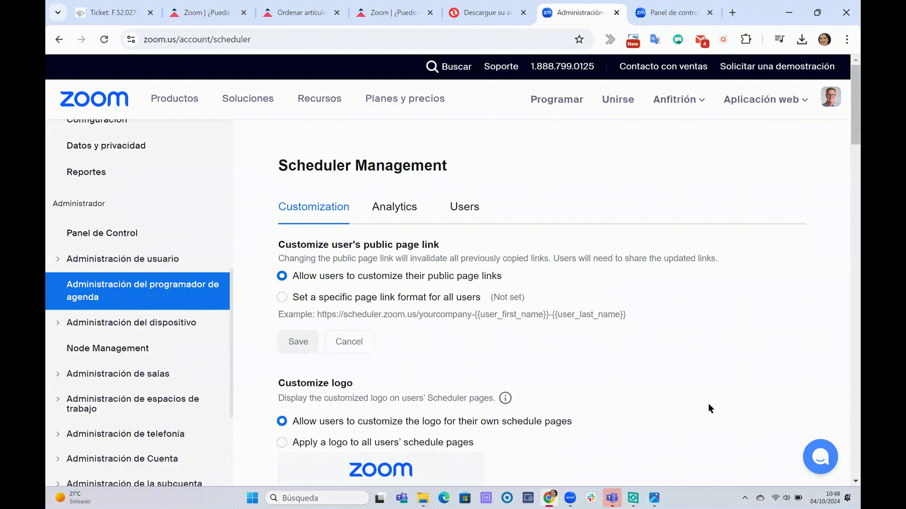Viewport: 906px width, 509px height.
Task: Open Soporte link
Action: point(501,66)
